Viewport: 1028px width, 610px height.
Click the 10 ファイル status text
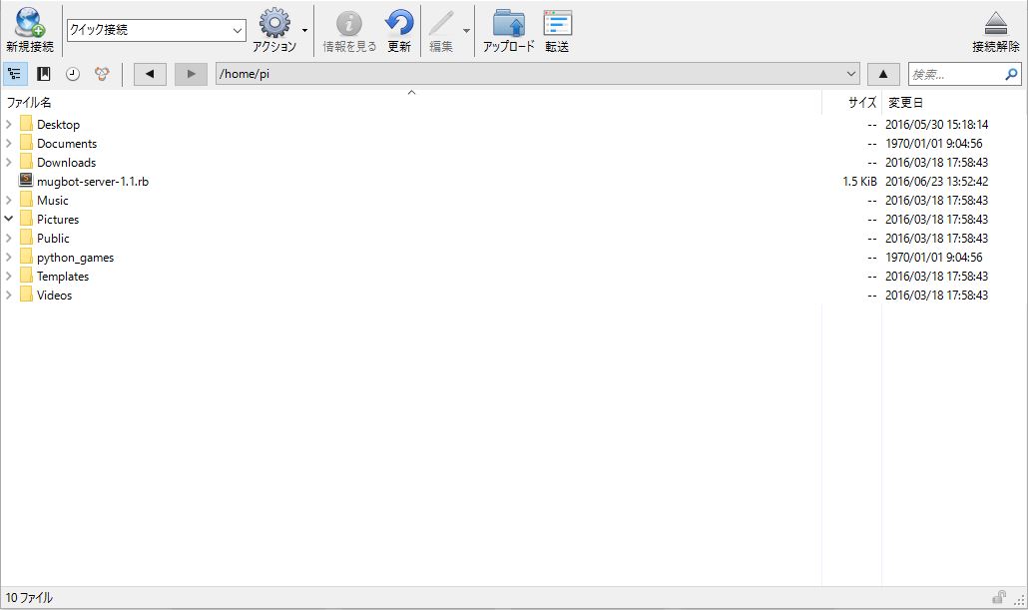coord(30,598)
